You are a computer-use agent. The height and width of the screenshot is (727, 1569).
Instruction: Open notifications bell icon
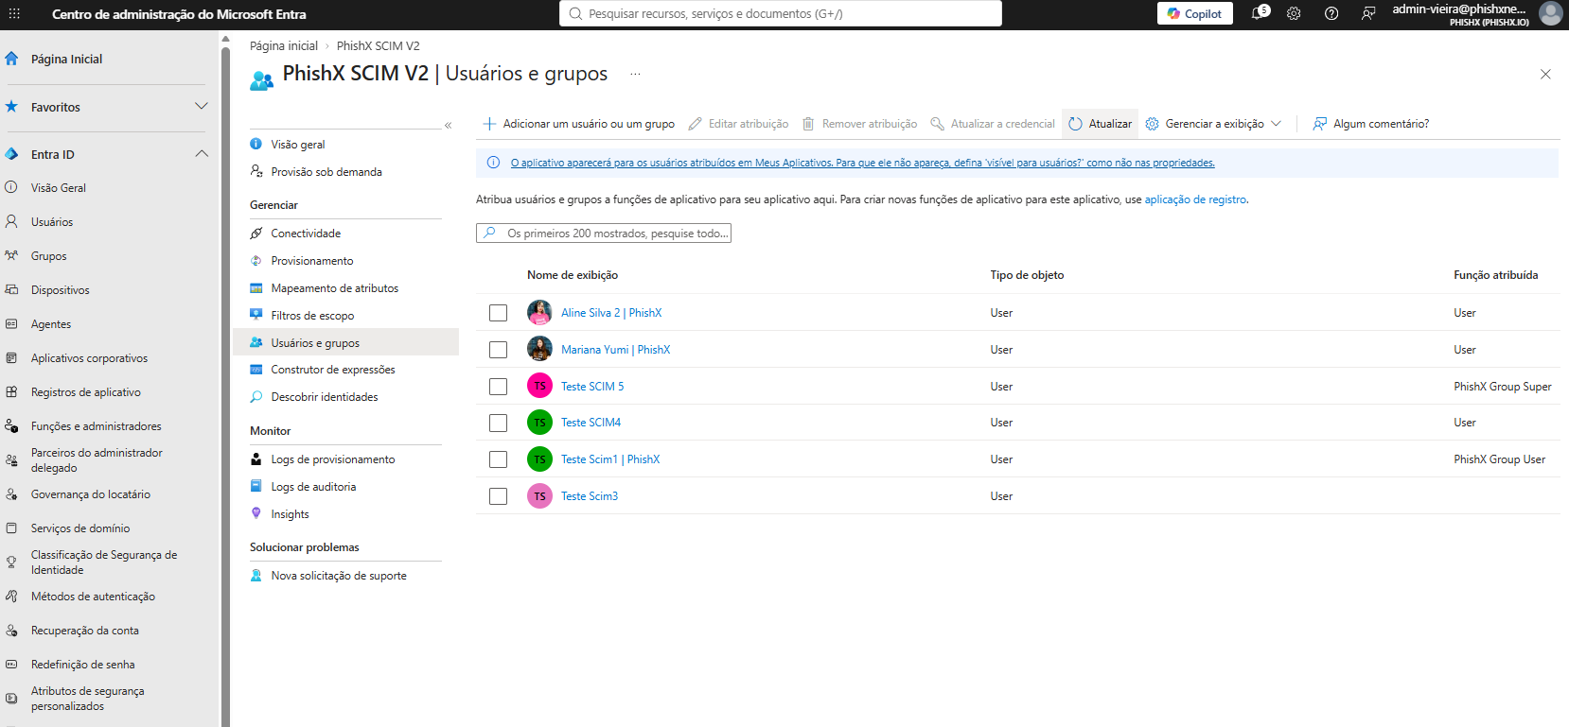click(x=1260, y=13)
